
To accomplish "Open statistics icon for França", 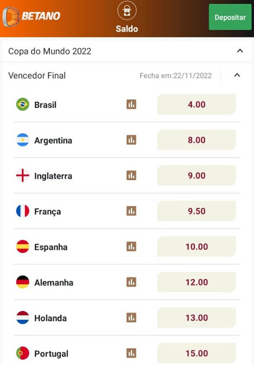I will 131,211.
